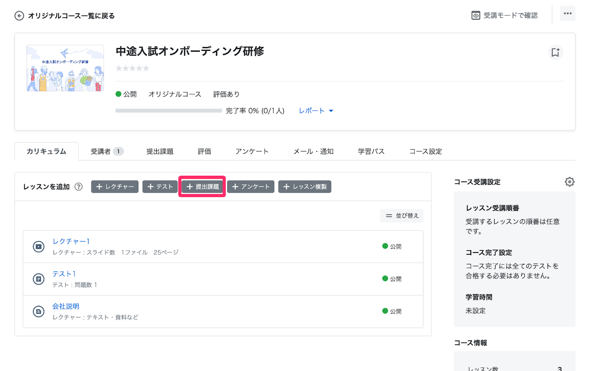Click テスト：問題数 1 text
Image resolution: width=591 pixels, height=371 pixels.
(x=75, y=285)
